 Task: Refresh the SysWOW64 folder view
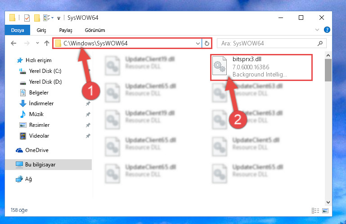207,43
